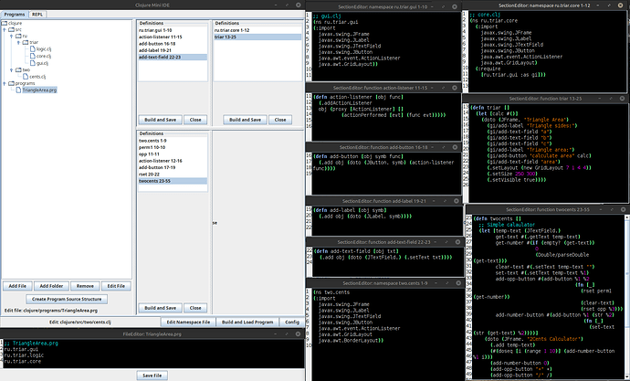Click the programs folder icon

click(11, 82)
